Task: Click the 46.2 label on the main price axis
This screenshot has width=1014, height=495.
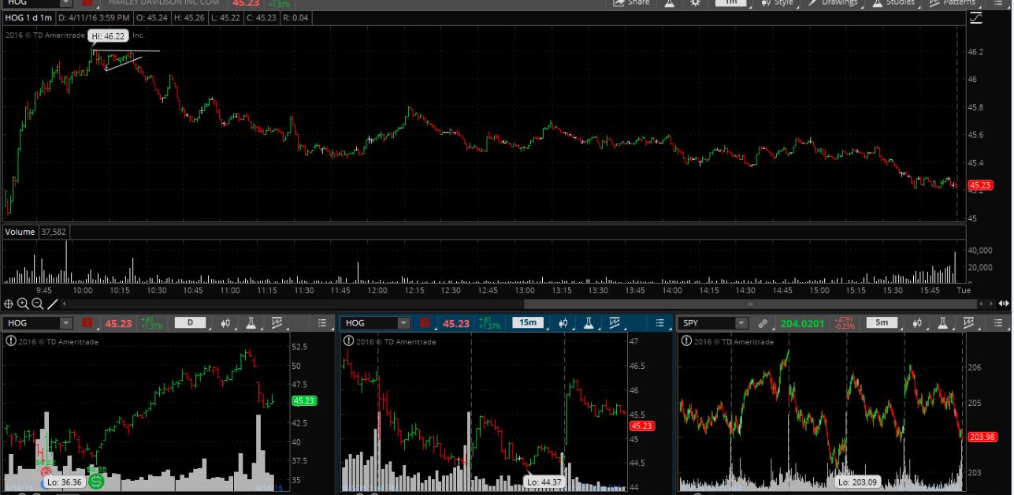Action: tap(976, 52)
